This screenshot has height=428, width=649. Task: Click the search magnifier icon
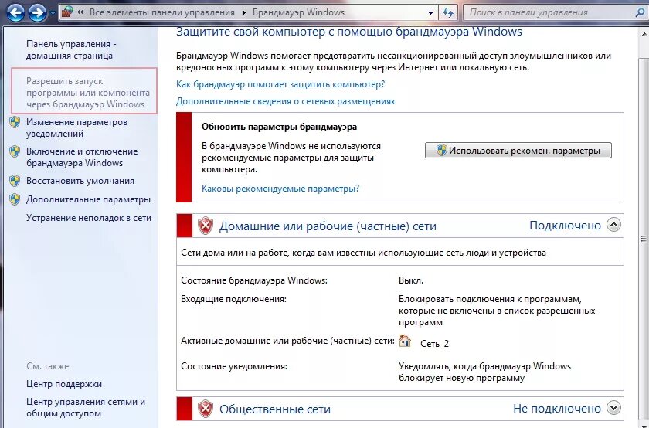640,12
